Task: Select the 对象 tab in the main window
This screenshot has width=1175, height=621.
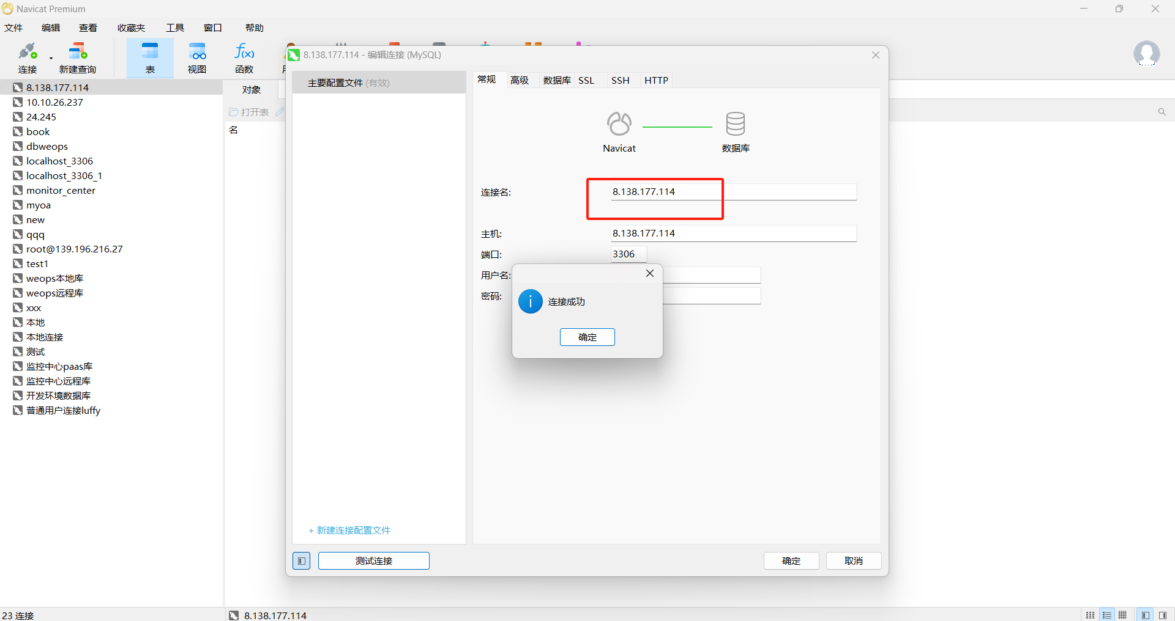Action: coord(252,90)
